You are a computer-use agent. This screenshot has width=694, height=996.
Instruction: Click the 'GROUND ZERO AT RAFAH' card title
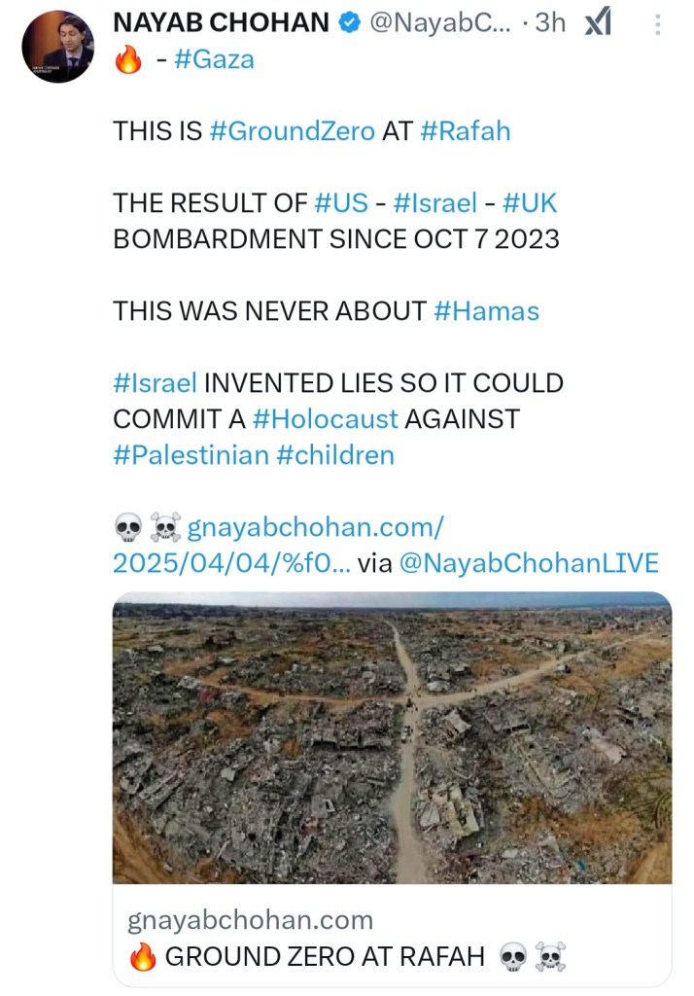pyautogui.click(x=325, y=957)
